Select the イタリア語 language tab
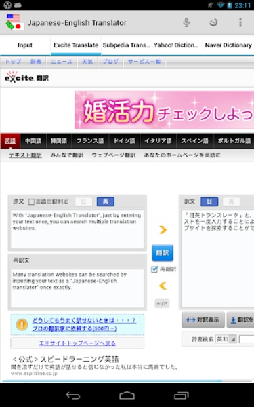This screenshot has height=407, width=254. (x=158, y=141)
